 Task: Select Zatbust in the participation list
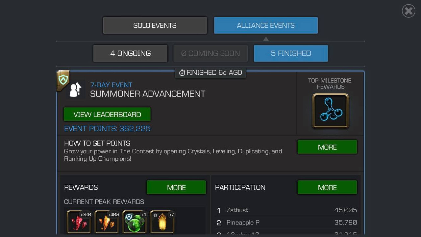287,210
